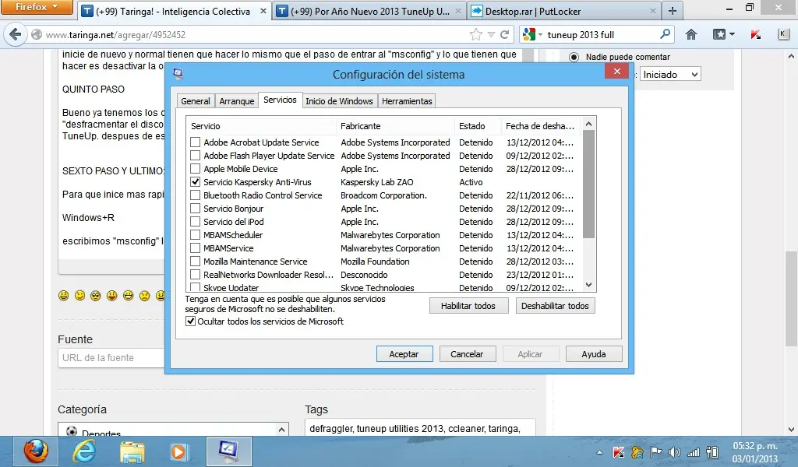Select the Nadie puede comentar radio button

click(574, 57)
